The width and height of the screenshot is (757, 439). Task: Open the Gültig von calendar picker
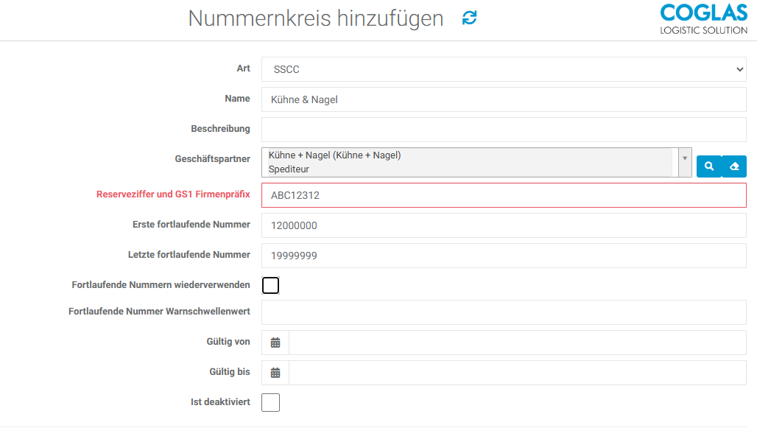[x=275, y=343]
